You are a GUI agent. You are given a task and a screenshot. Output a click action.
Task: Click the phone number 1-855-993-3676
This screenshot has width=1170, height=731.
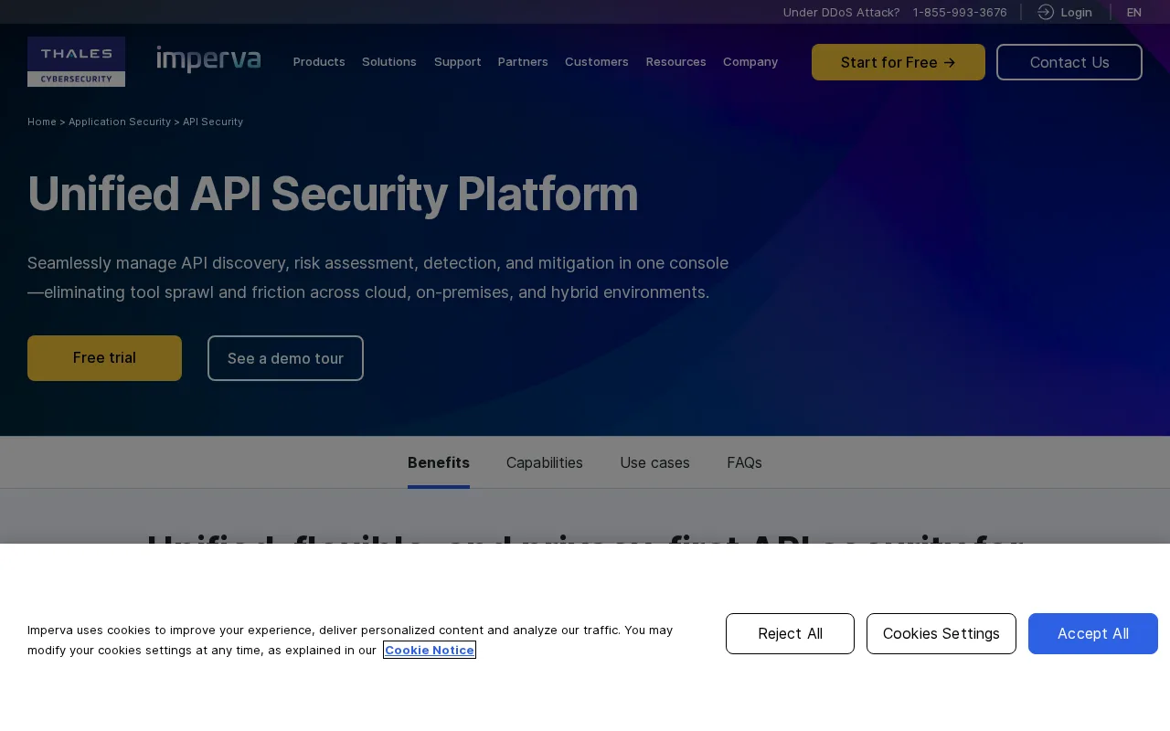point(960,12)
